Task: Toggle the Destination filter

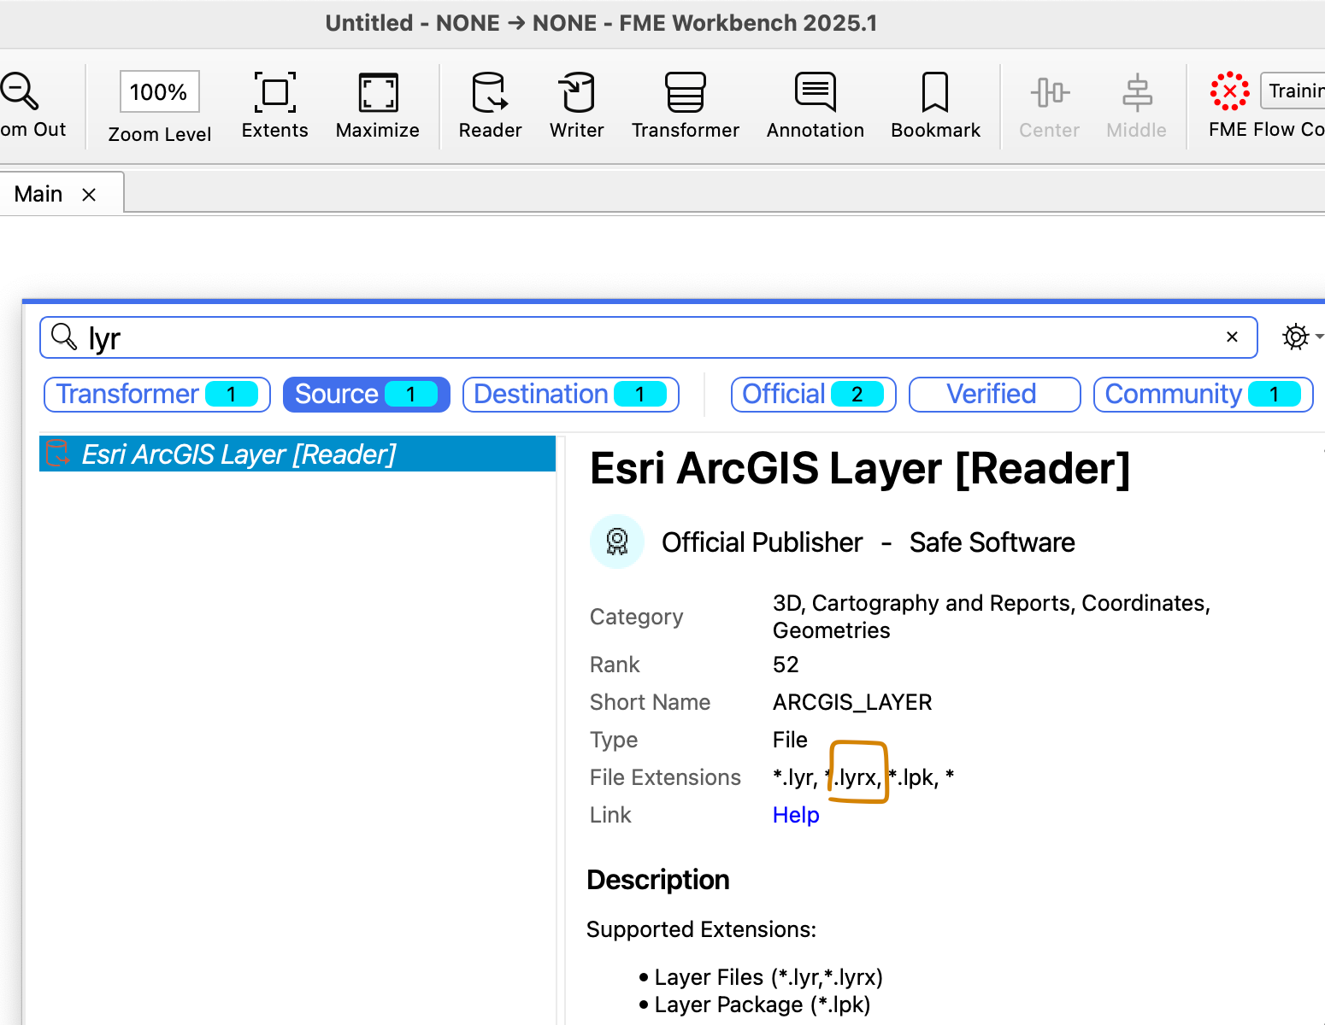Action: (x=571, y=394)
